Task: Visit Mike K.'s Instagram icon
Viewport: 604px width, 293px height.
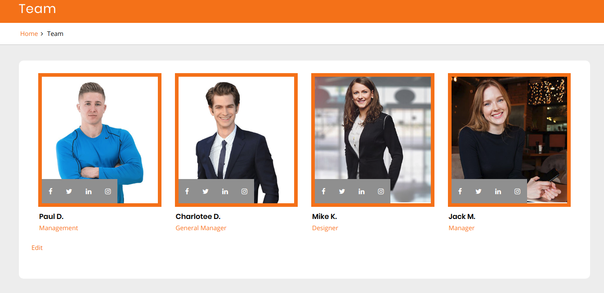Action: pos(381,191)
